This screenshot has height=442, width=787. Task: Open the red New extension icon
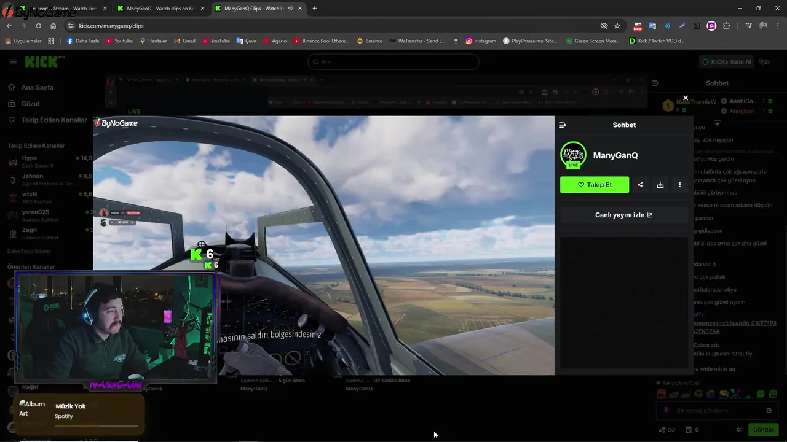638,26
